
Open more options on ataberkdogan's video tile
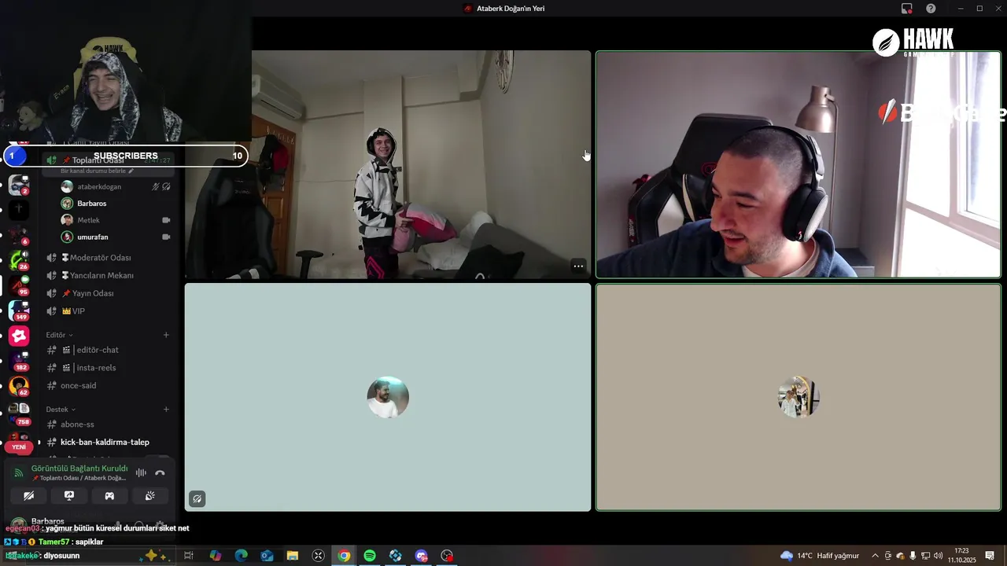(578, 266)
